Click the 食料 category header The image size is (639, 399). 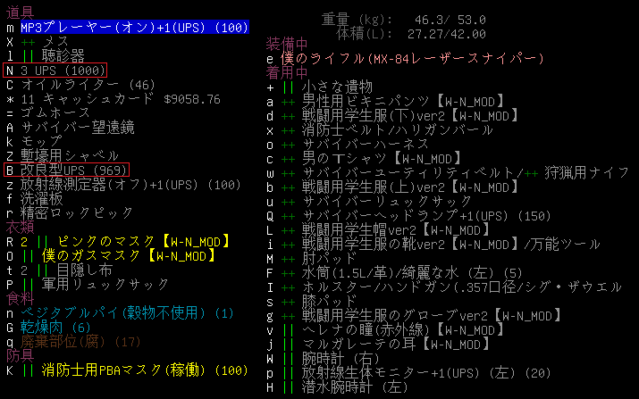[x=18, y=297]
